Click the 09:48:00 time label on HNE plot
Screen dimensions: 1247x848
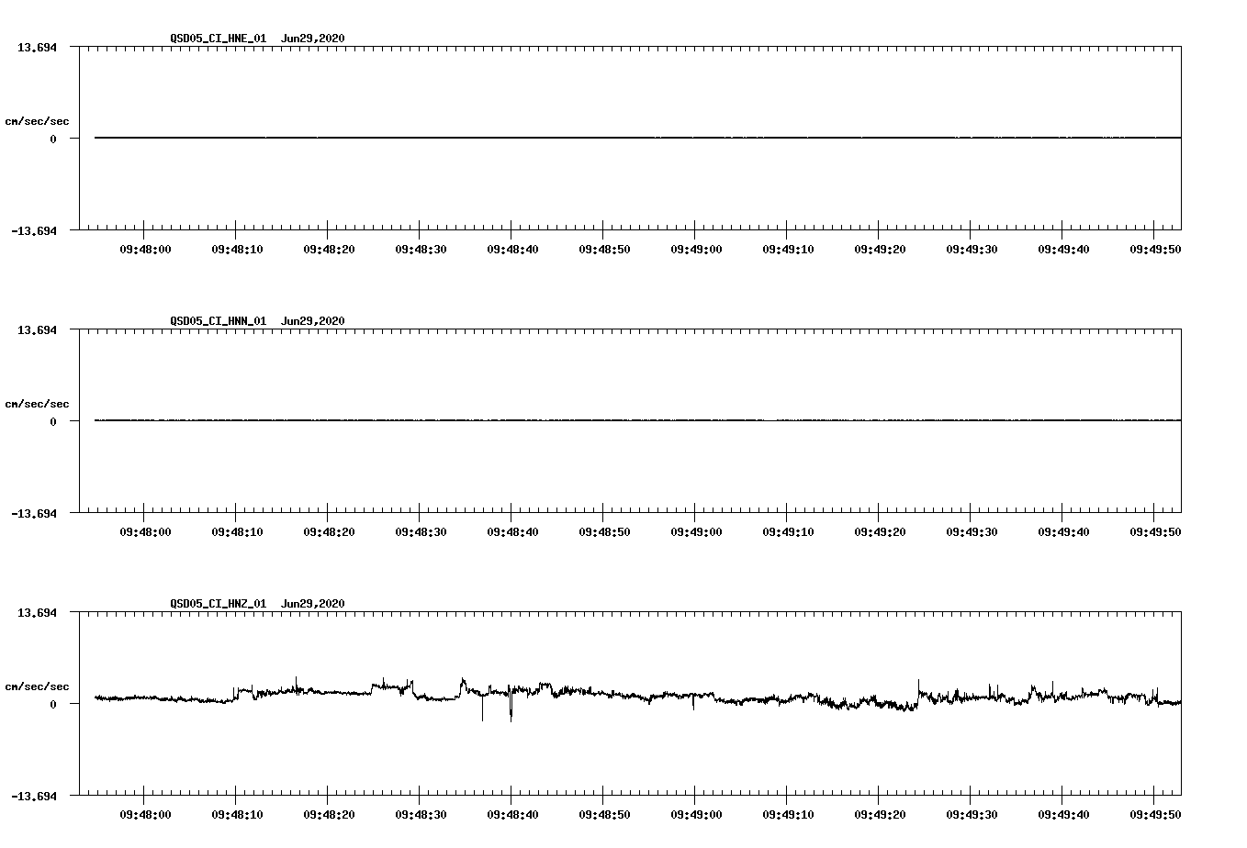145,250
